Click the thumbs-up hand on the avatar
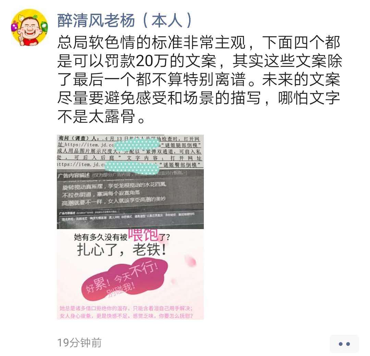The width and height of the screenshot is (370, 356). [22, 38]
